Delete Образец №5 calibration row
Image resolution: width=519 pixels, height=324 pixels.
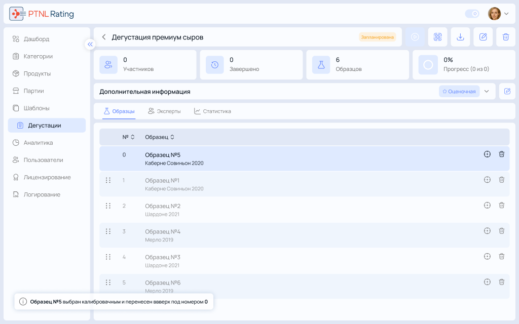coord(501,154)
